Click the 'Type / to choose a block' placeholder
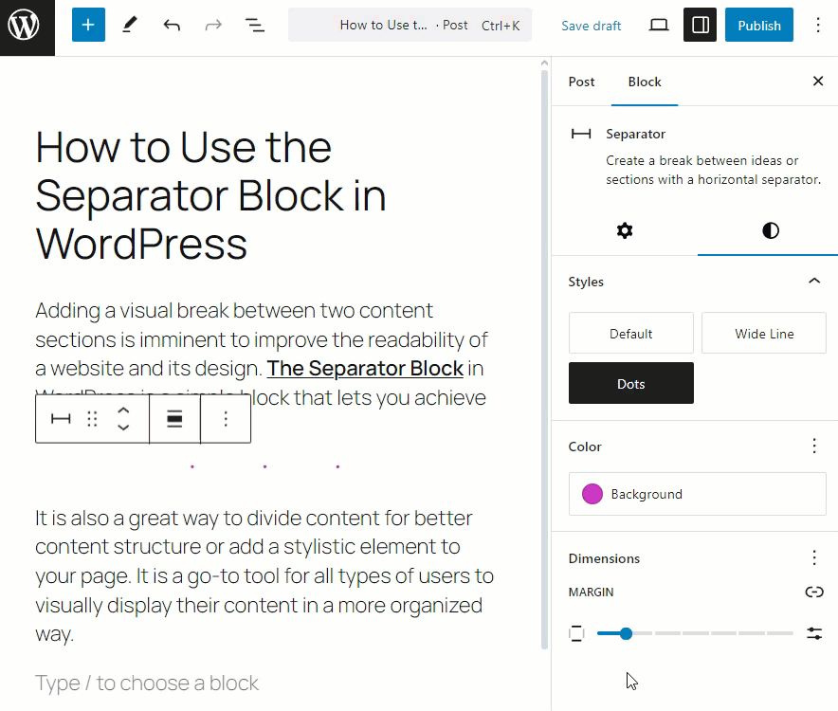838x711 pixels. [147, 683]
